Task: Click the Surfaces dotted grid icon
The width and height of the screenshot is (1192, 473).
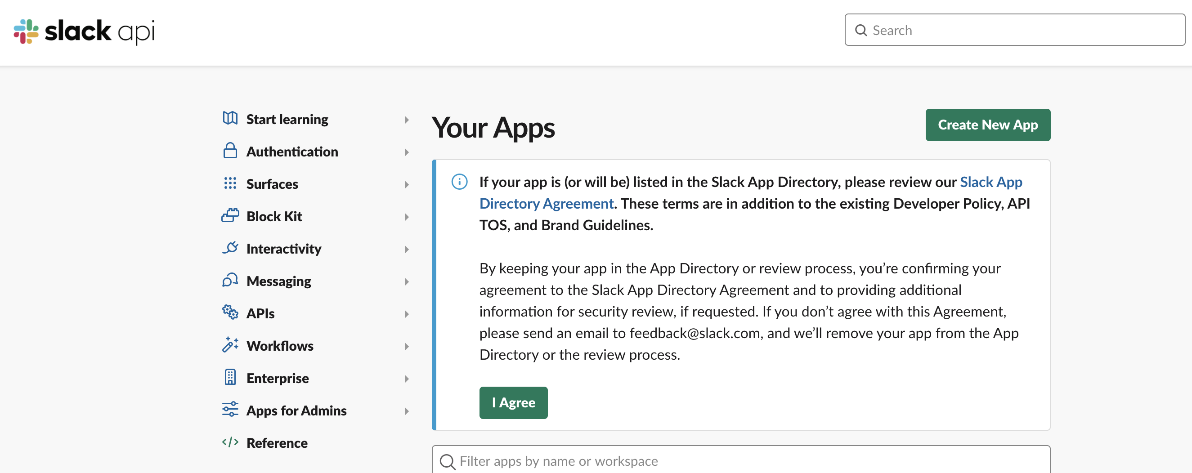Action: pos(230,183)
